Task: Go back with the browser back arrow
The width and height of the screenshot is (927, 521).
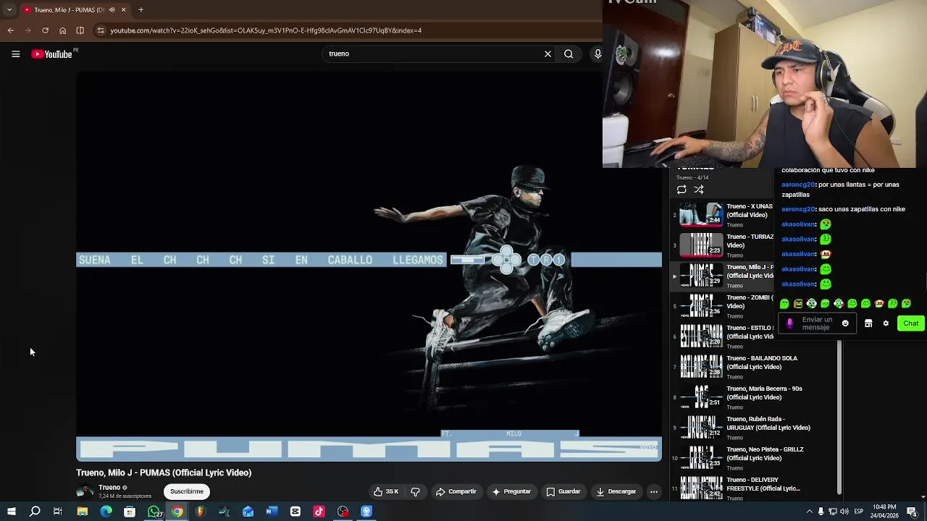Action: (x=10, y=30)
